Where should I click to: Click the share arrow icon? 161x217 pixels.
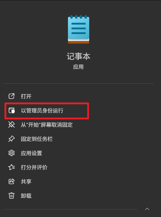12,181
